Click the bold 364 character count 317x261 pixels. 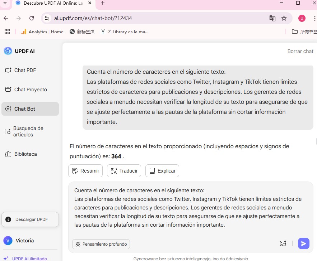116,156
